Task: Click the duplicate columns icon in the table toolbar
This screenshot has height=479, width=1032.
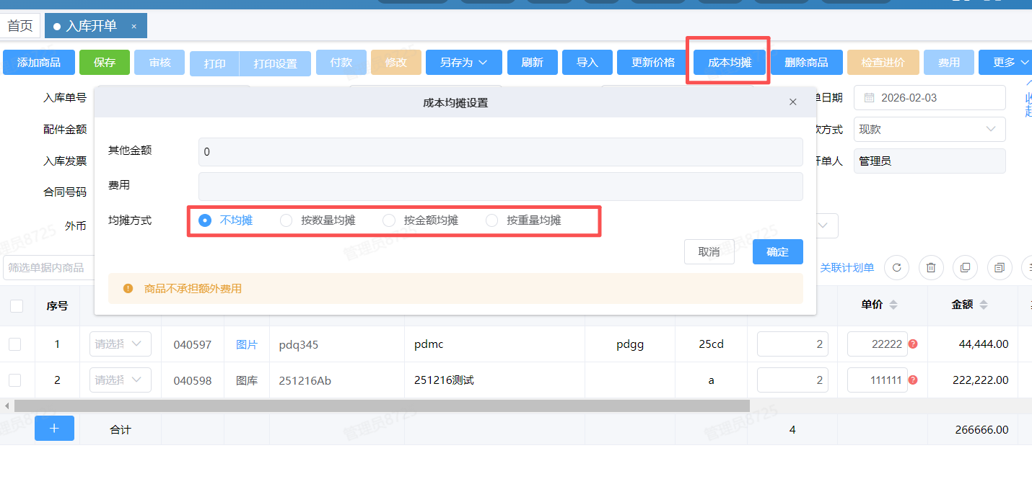Action: tap(1000, 267)
